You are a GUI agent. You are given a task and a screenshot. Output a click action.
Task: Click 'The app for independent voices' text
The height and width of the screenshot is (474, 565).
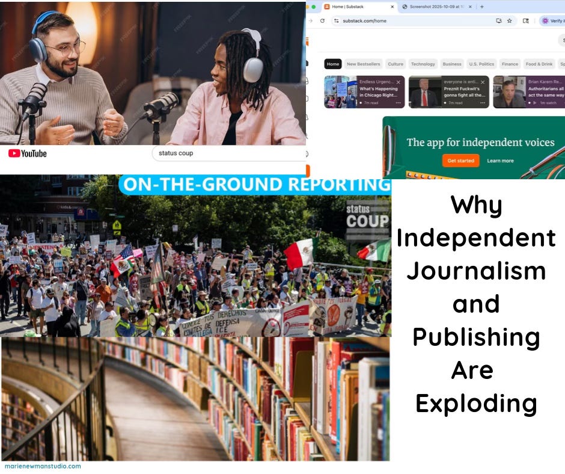tap(480, 142)
